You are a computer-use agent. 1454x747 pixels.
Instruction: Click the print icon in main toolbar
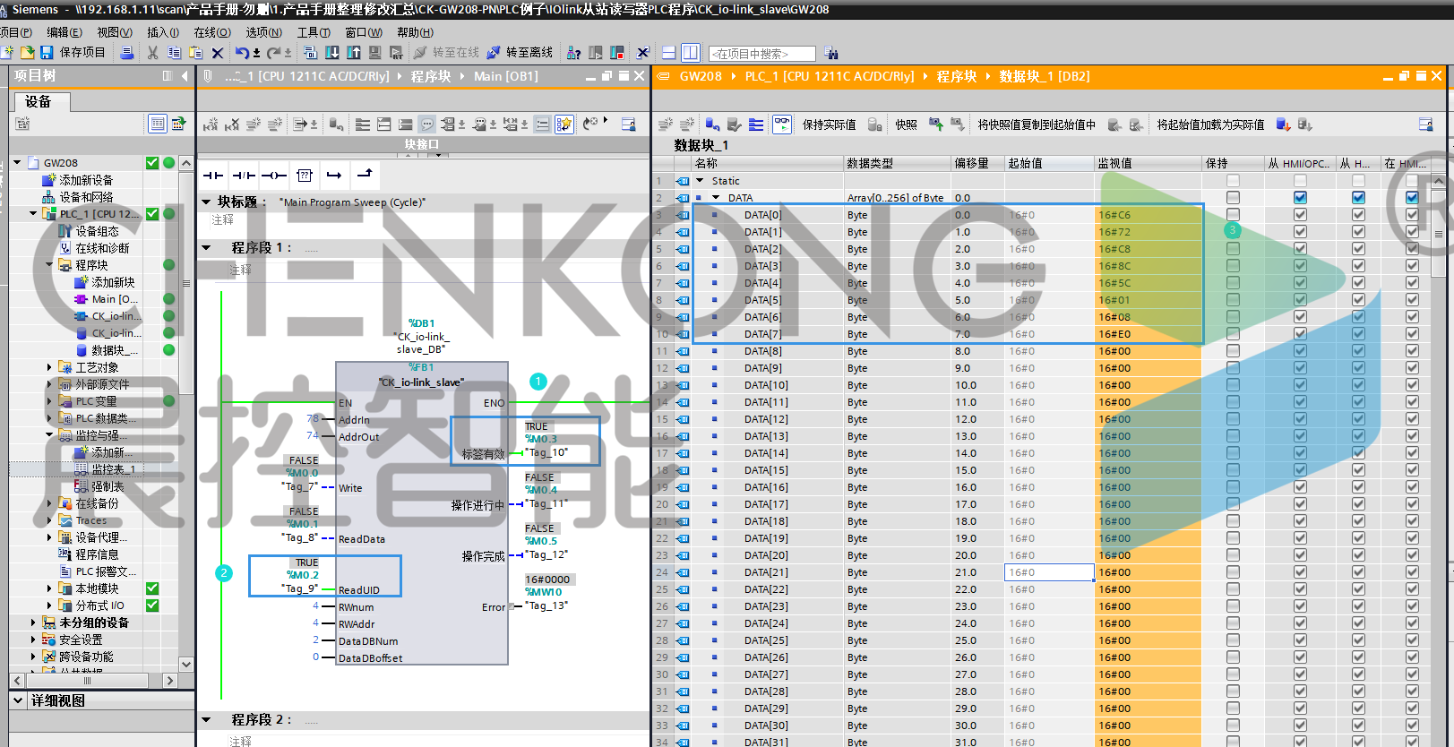pyautogui.click(x=126, y=53)
